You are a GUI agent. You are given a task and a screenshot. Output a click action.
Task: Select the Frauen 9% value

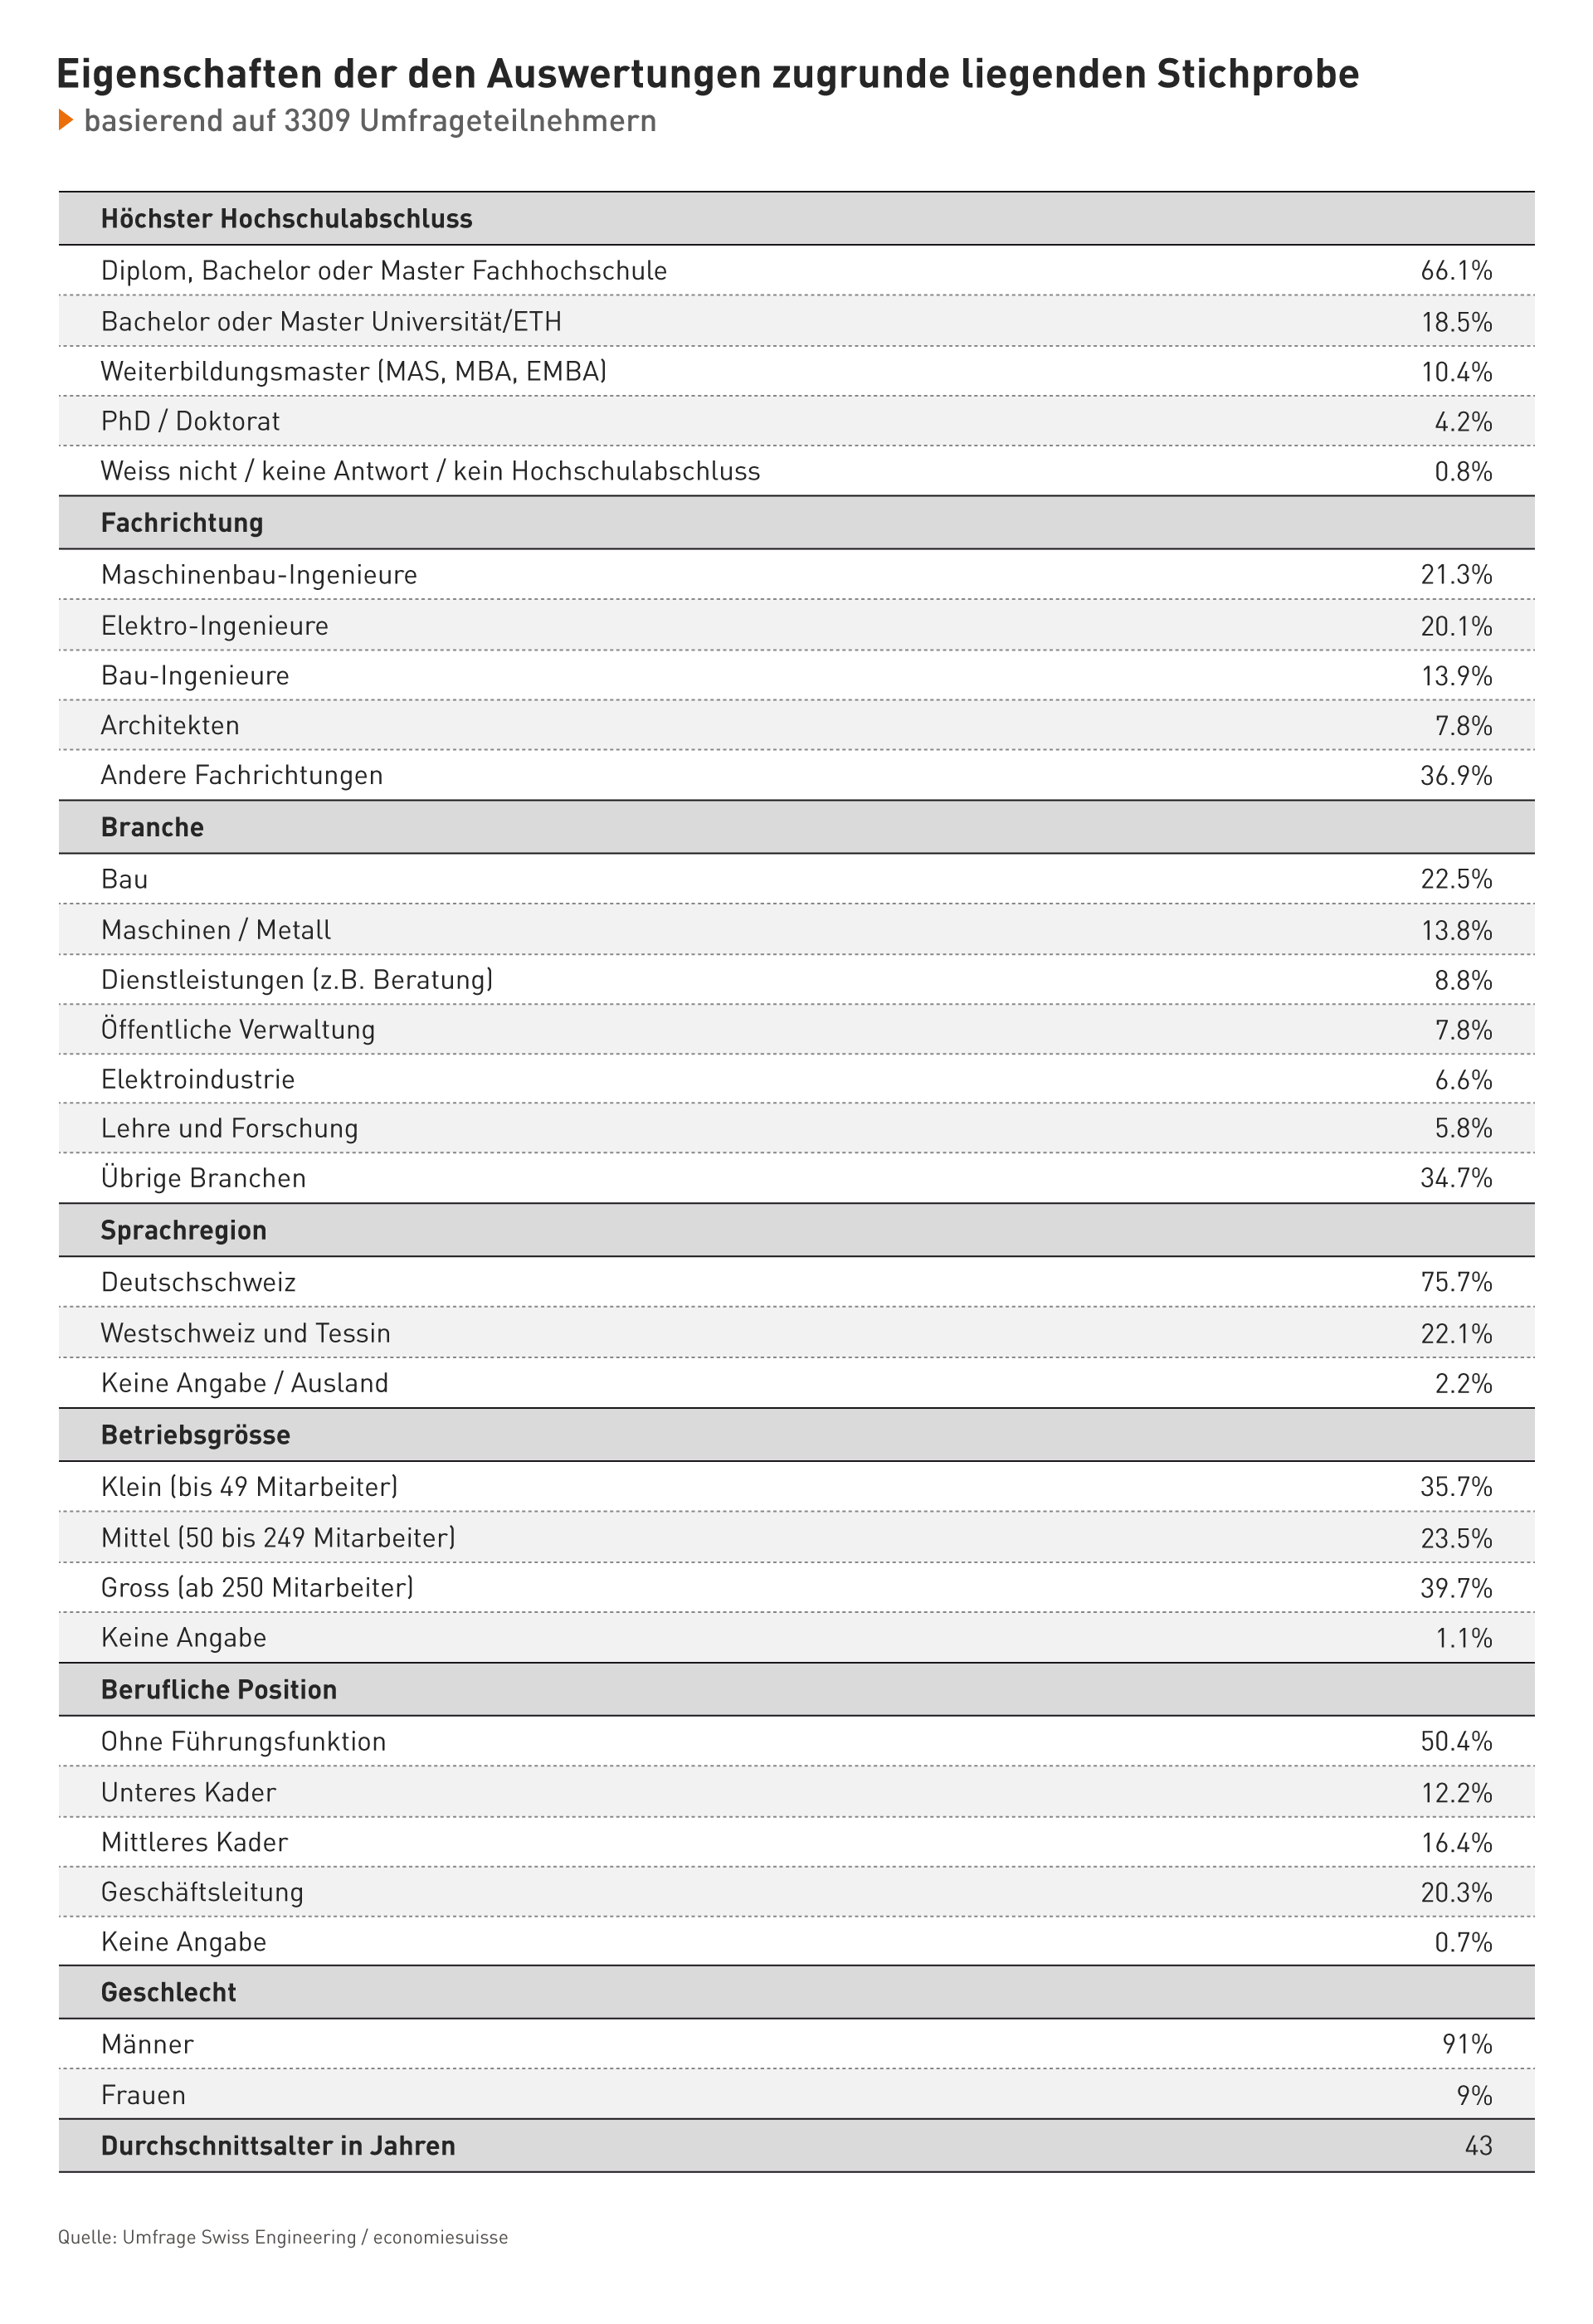[x=1474, y=2095]
